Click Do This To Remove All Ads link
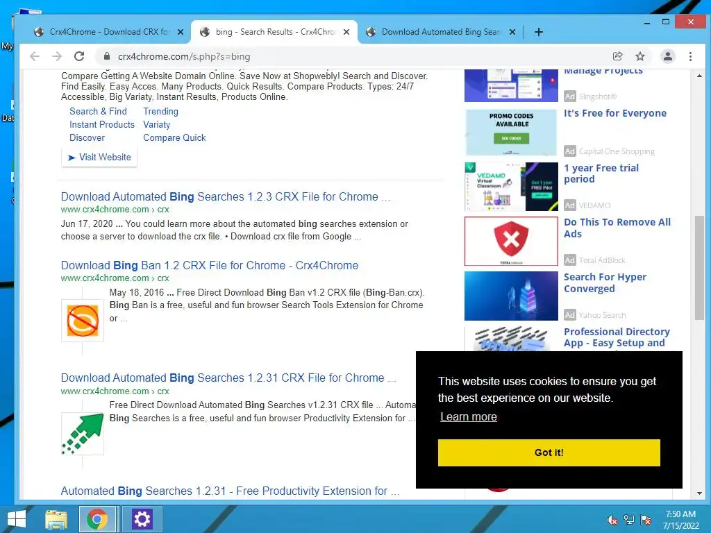The image size is (711, 533). [617, 228]
